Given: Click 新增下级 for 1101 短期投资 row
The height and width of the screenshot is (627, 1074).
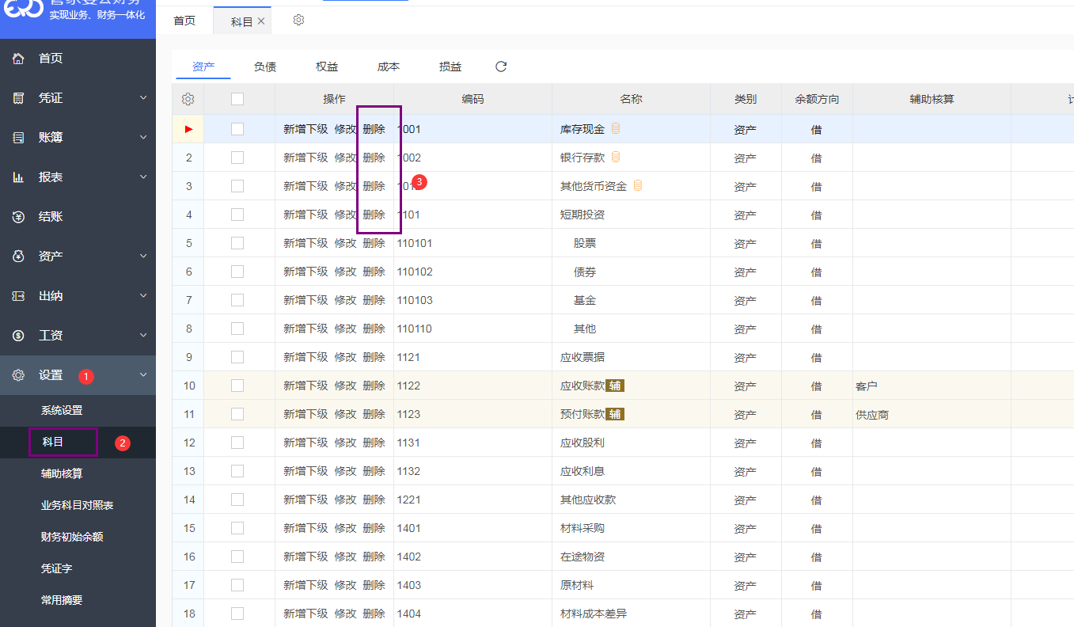Looking at the screenshot, I should (306, 215).
